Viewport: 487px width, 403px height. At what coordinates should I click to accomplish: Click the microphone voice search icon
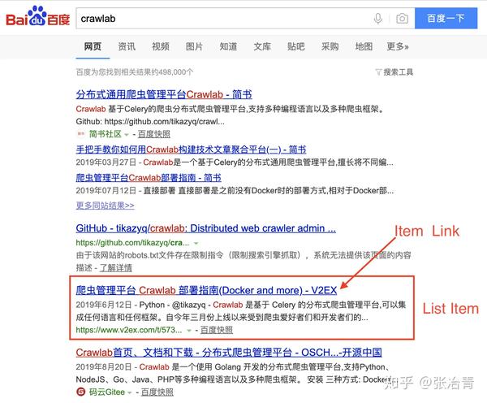point(378,19)
